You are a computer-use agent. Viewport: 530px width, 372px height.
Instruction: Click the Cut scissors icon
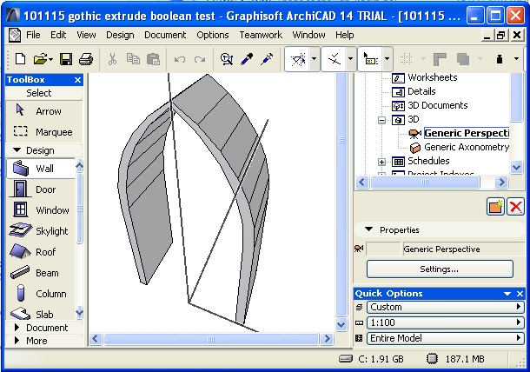coord(112,59)
